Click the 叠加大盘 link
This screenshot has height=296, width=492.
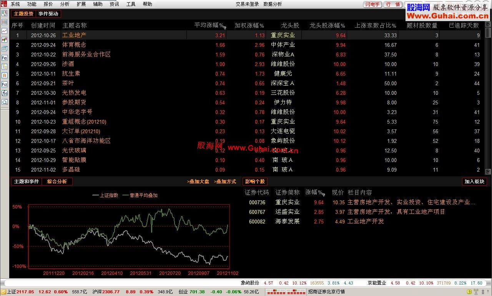click(x=198, y=182)
